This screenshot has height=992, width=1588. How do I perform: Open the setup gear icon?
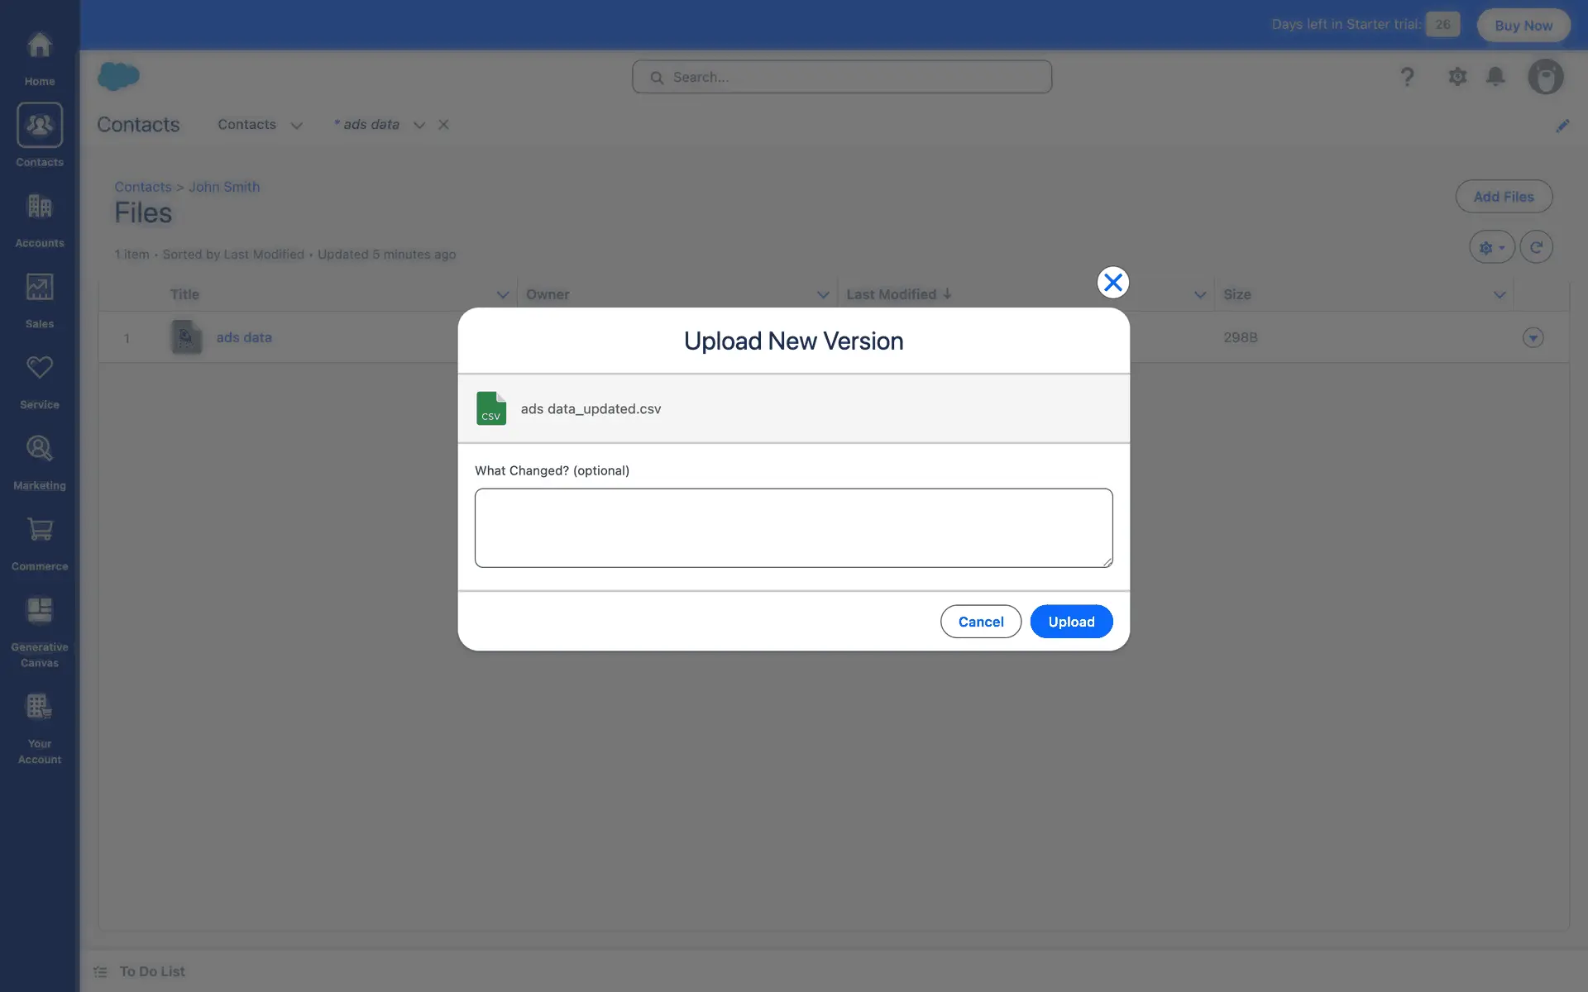pyautogui.click(x=1457, y=77)
